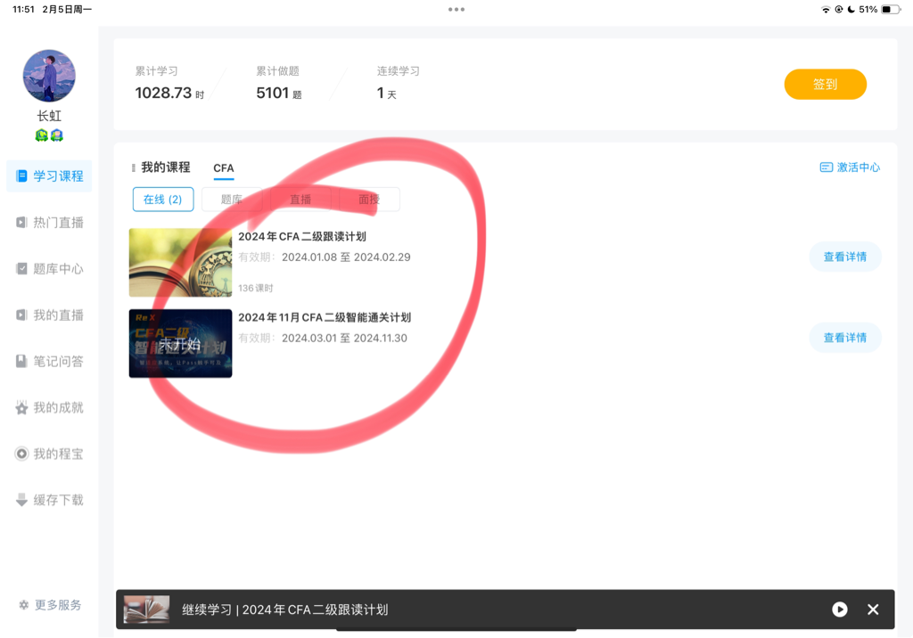Click the 激活中心 card icon
The image size is (913, 638).
[x=827, y=168]
